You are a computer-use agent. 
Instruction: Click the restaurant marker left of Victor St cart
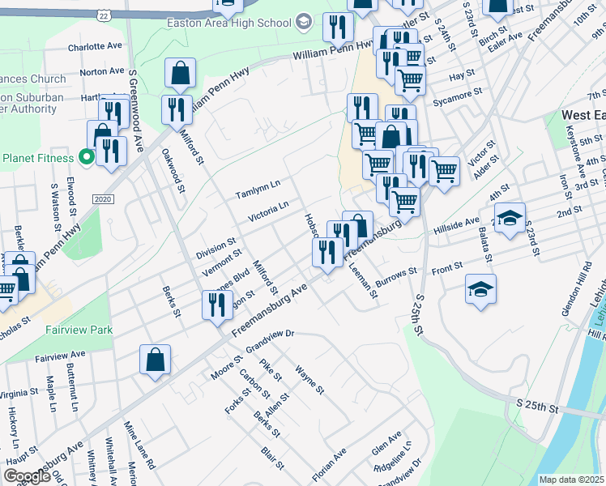(x=417, y=168)
